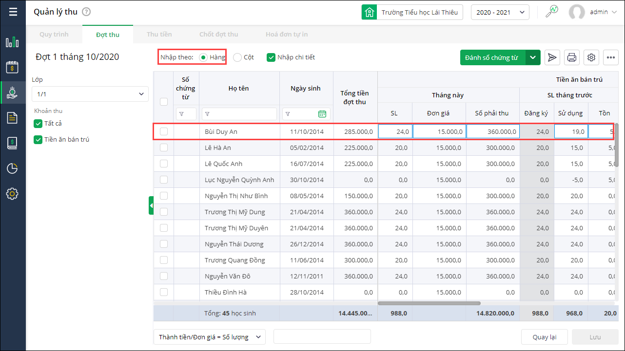Expand the Đánh số chứng từ arrow
This screenshot has height=351, width=625.
click(x=533, y=57)
